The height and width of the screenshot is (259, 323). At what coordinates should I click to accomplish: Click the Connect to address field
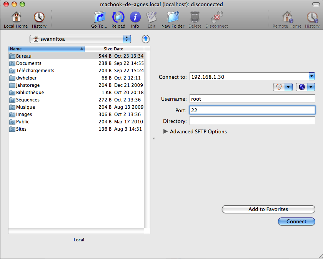point(249,76)
